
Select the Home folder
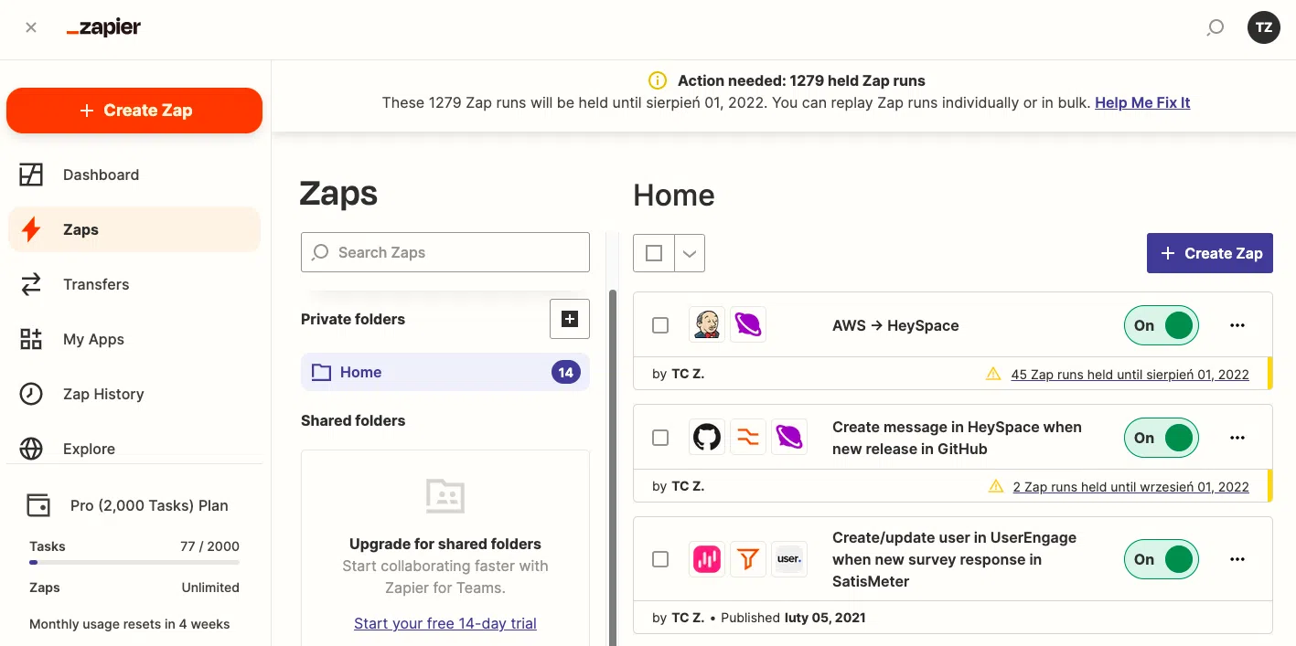point(445,372)
